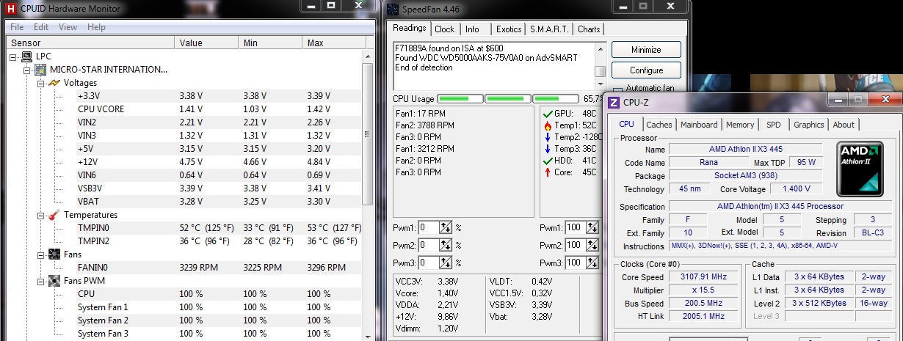This screenshot has width=903, height=341.
Task: Click the Fans category fan icon
Action: [x=54, y=254]
